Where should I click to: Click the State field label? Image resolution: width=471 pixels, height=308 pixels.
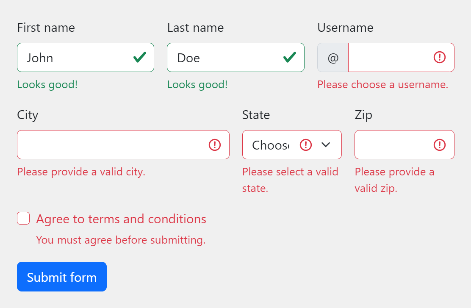coord(256,115)
